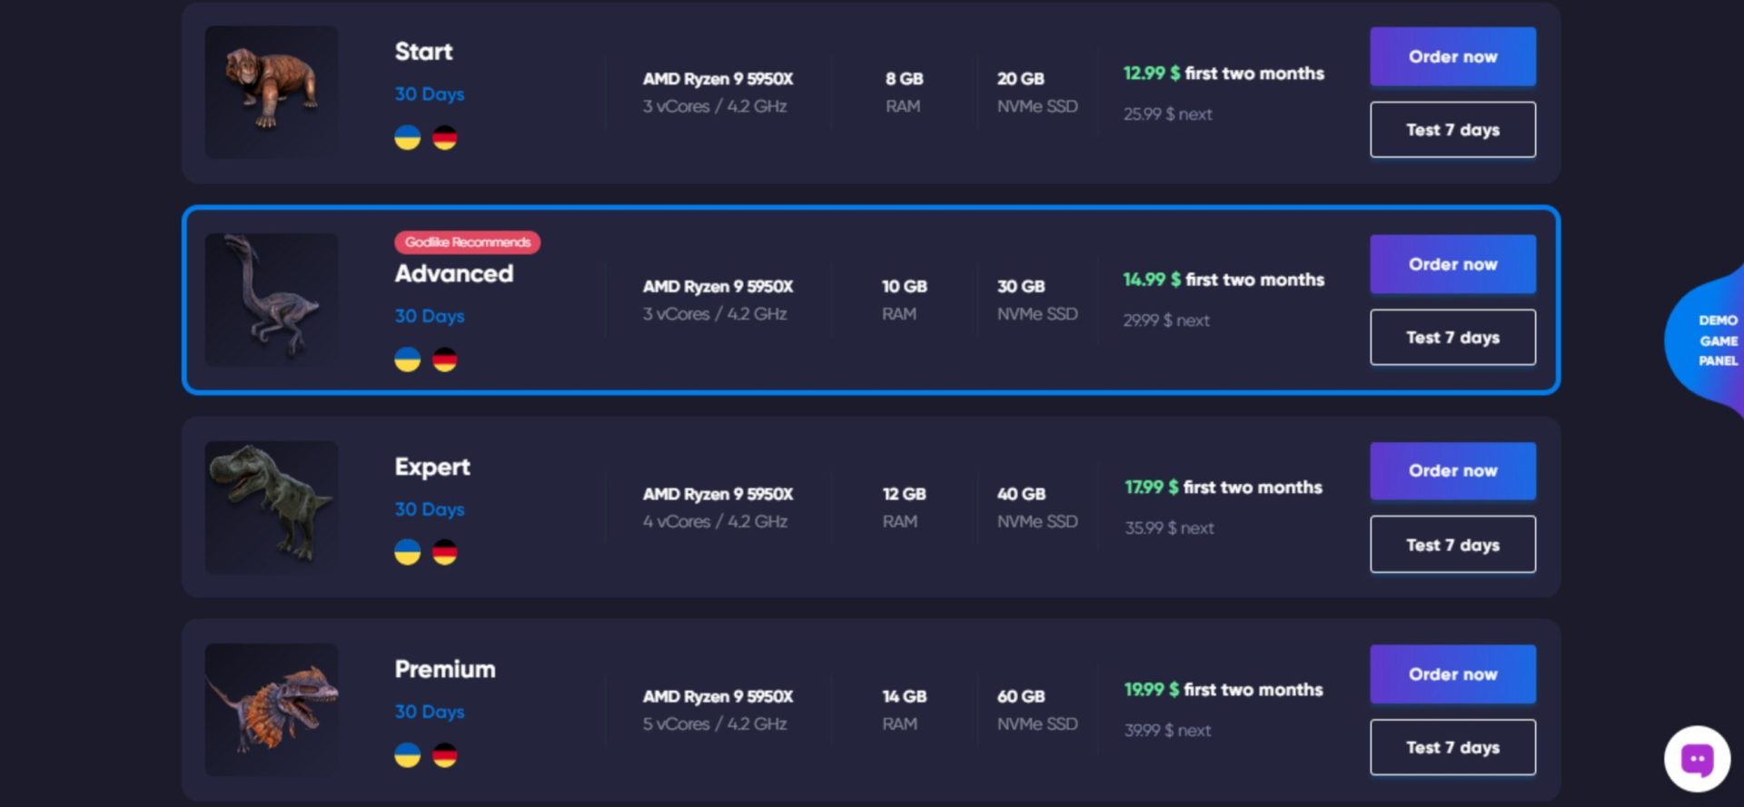Click the Expert plan T-Rex thumbnail
Screen dimensions: 1744x807
point(272,507)
